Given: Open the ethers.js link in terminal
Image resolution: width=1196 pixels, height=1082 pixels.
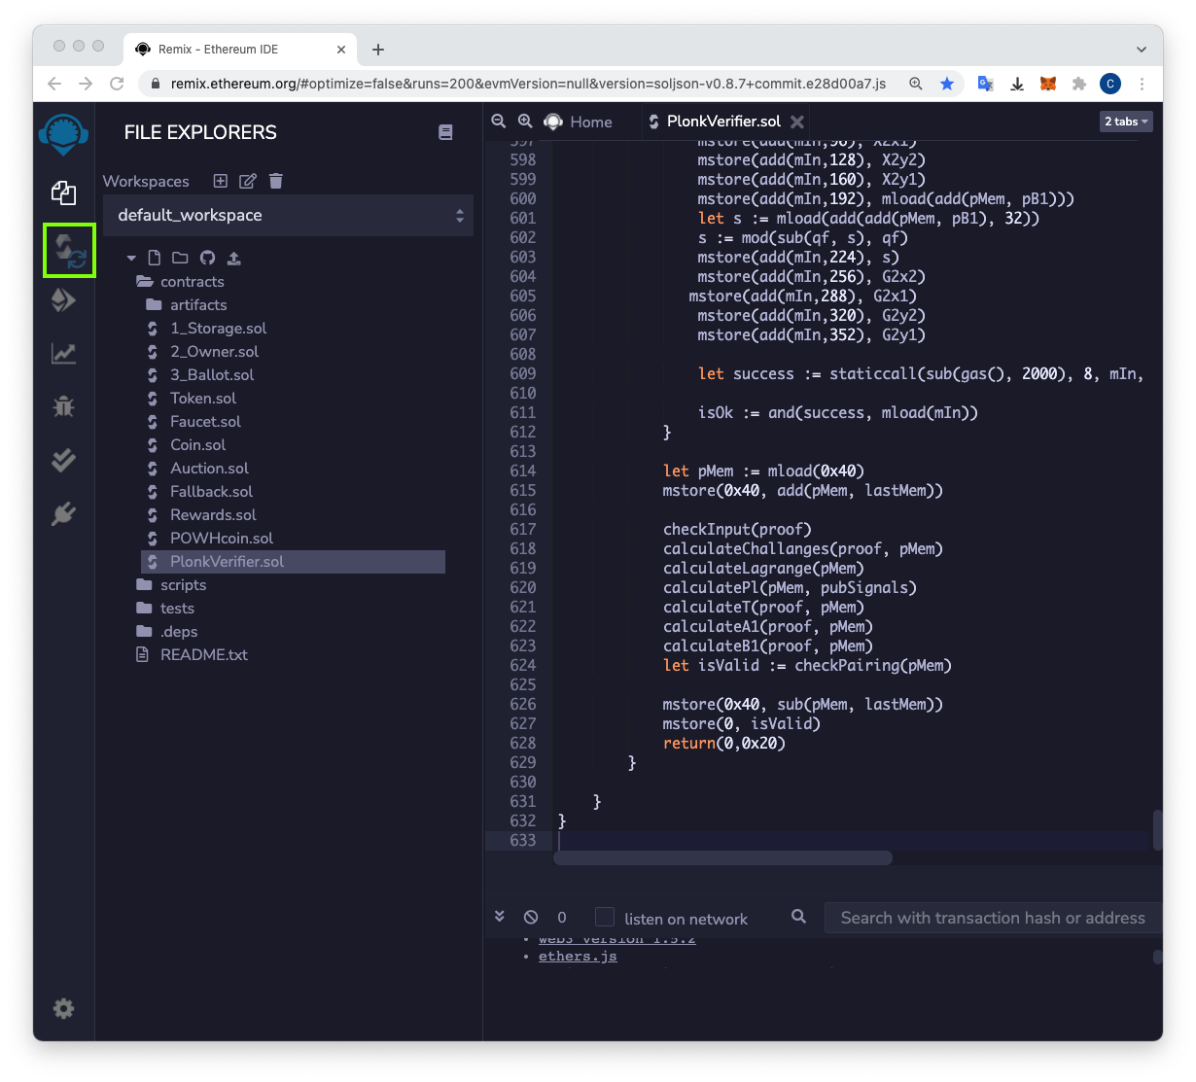Looking at the screenshot, I should coord(578,957).
